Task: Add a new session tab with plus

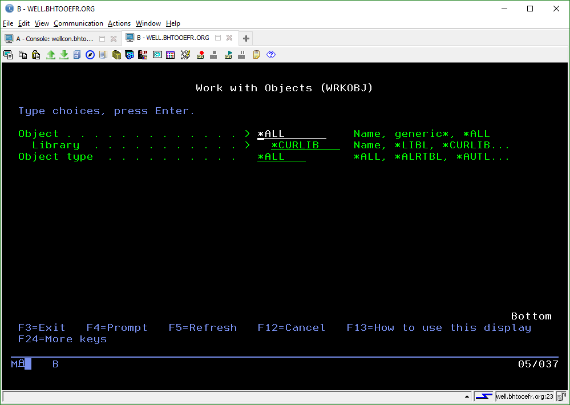Action: click(246, 38)
